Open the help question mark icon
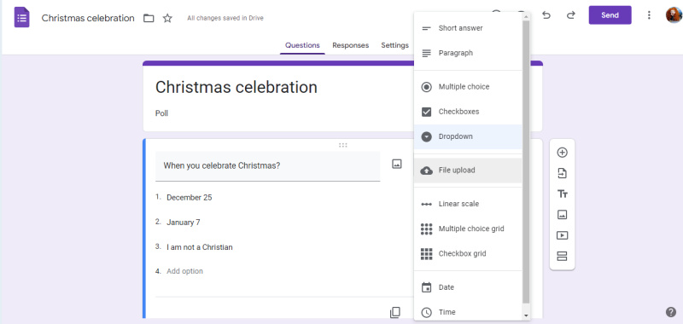Image resolution: width=683 pixels, height=324 pixels. tap(671, 312)
